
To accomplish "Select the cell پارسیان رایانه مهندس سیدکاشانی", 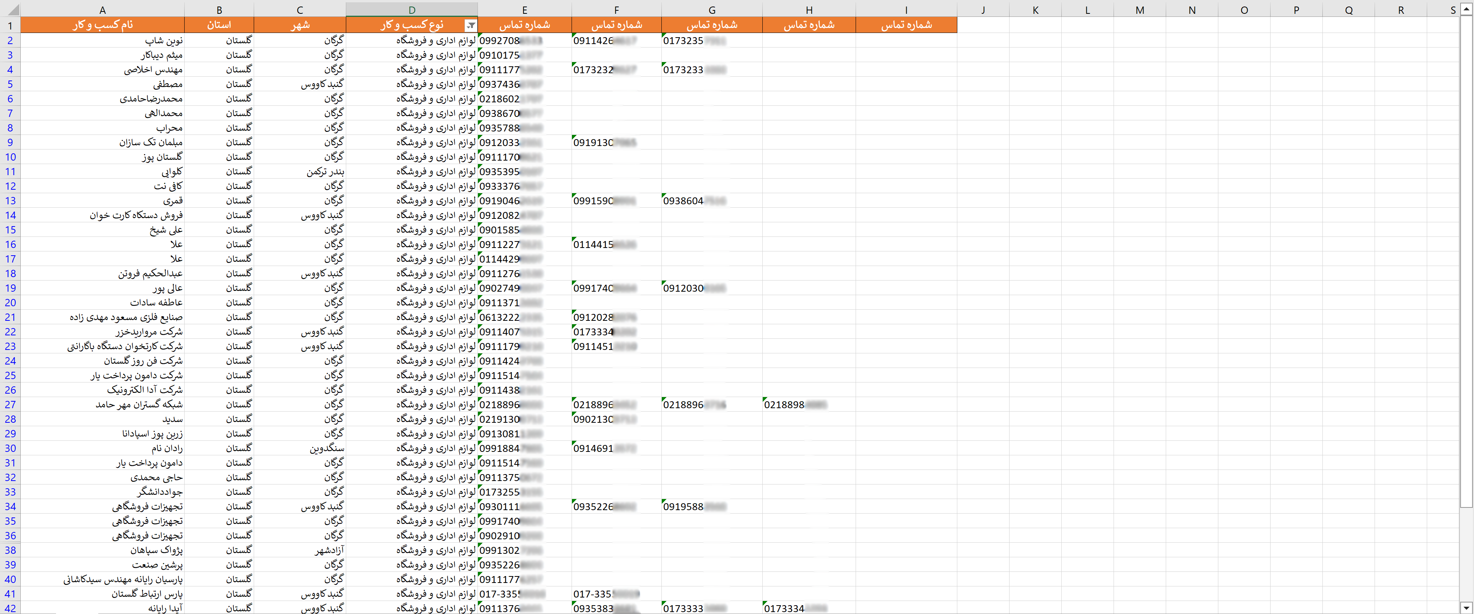I will point(102,579).
